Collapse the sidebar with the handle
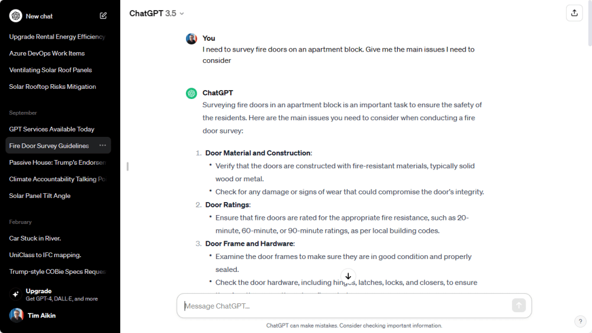This screenshot has height=333, width=592. 127,166
